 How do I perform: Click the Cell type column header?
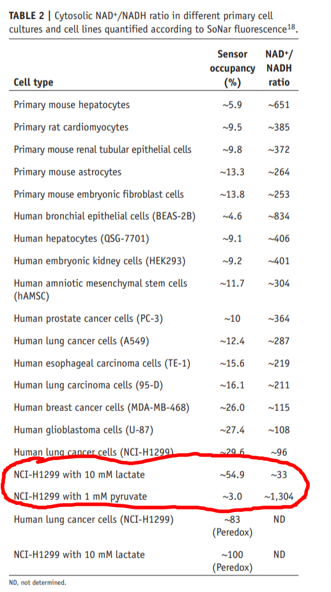[34, 83]
